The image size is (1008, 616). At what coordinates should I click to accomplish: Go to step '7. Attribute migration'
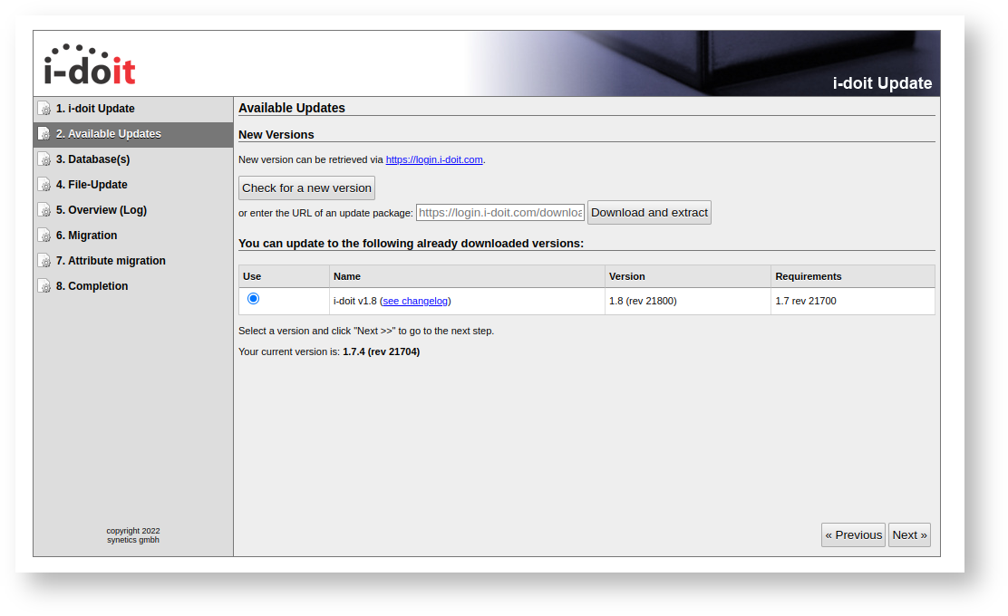coord(133,261)
